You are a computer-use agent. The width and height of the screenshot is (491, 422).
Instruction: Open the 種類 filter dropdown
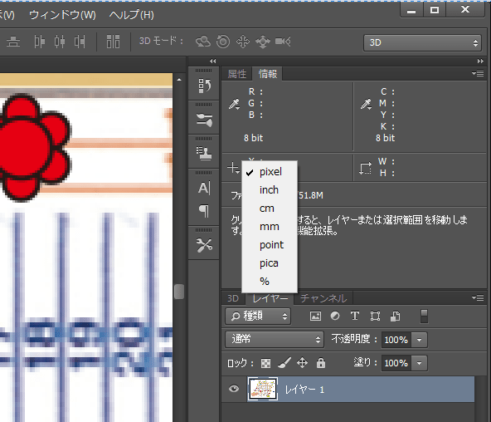258,316
